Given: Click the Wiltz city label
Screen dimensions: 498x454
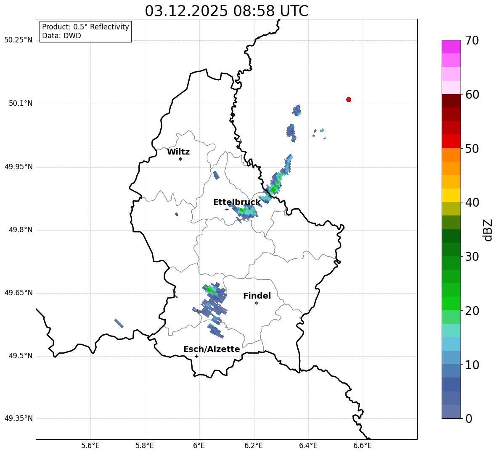Looking at the screenshot, I should click(x=178, y=152).
